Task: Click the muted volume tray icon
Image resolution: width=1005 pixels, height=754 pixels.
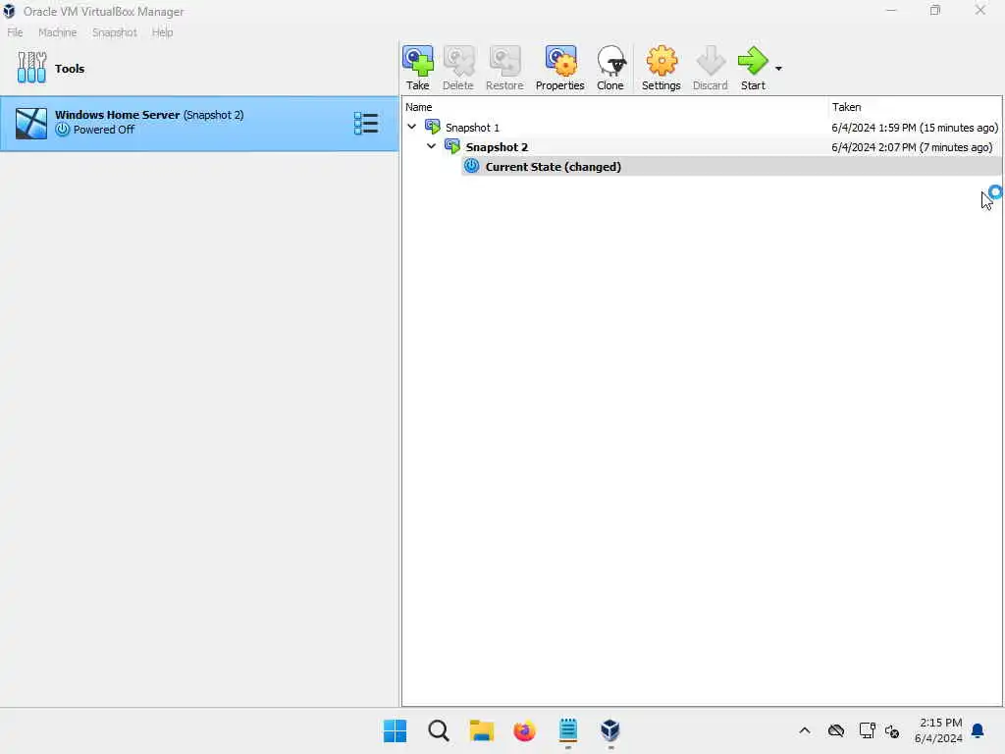Action: pyautogui.click(x=891, y=730)
